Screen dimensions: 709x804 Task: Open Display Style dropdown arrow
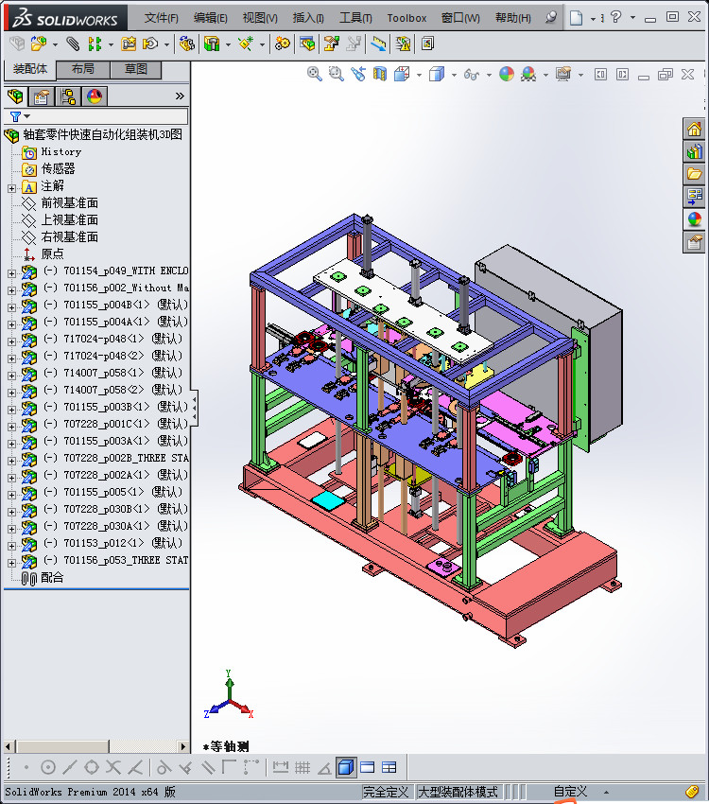tap(454, 75)
